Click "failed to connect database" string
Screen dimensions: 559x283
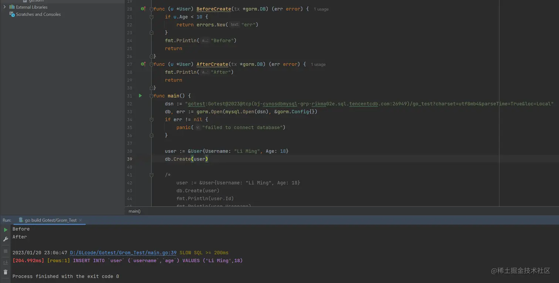(x=244, y=127)
